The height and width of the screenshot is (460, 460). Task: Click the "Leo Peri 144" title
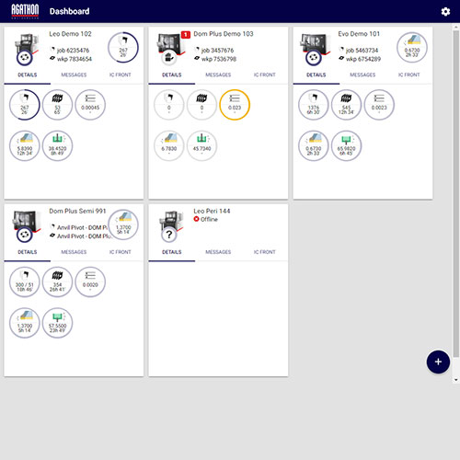point(212,211)
